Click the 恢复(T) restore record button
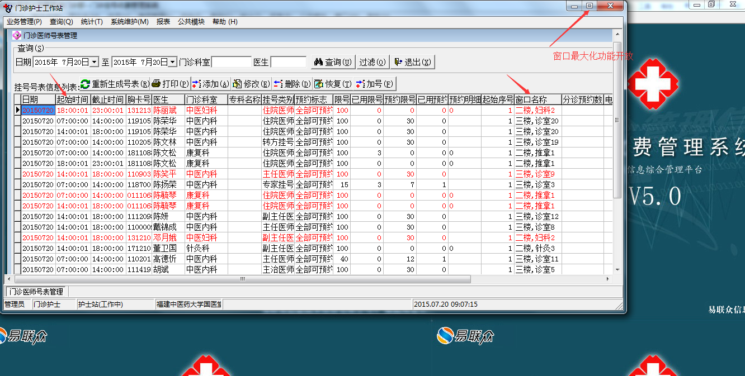Screen dimensions: 745x376 (x=333, y=84)
